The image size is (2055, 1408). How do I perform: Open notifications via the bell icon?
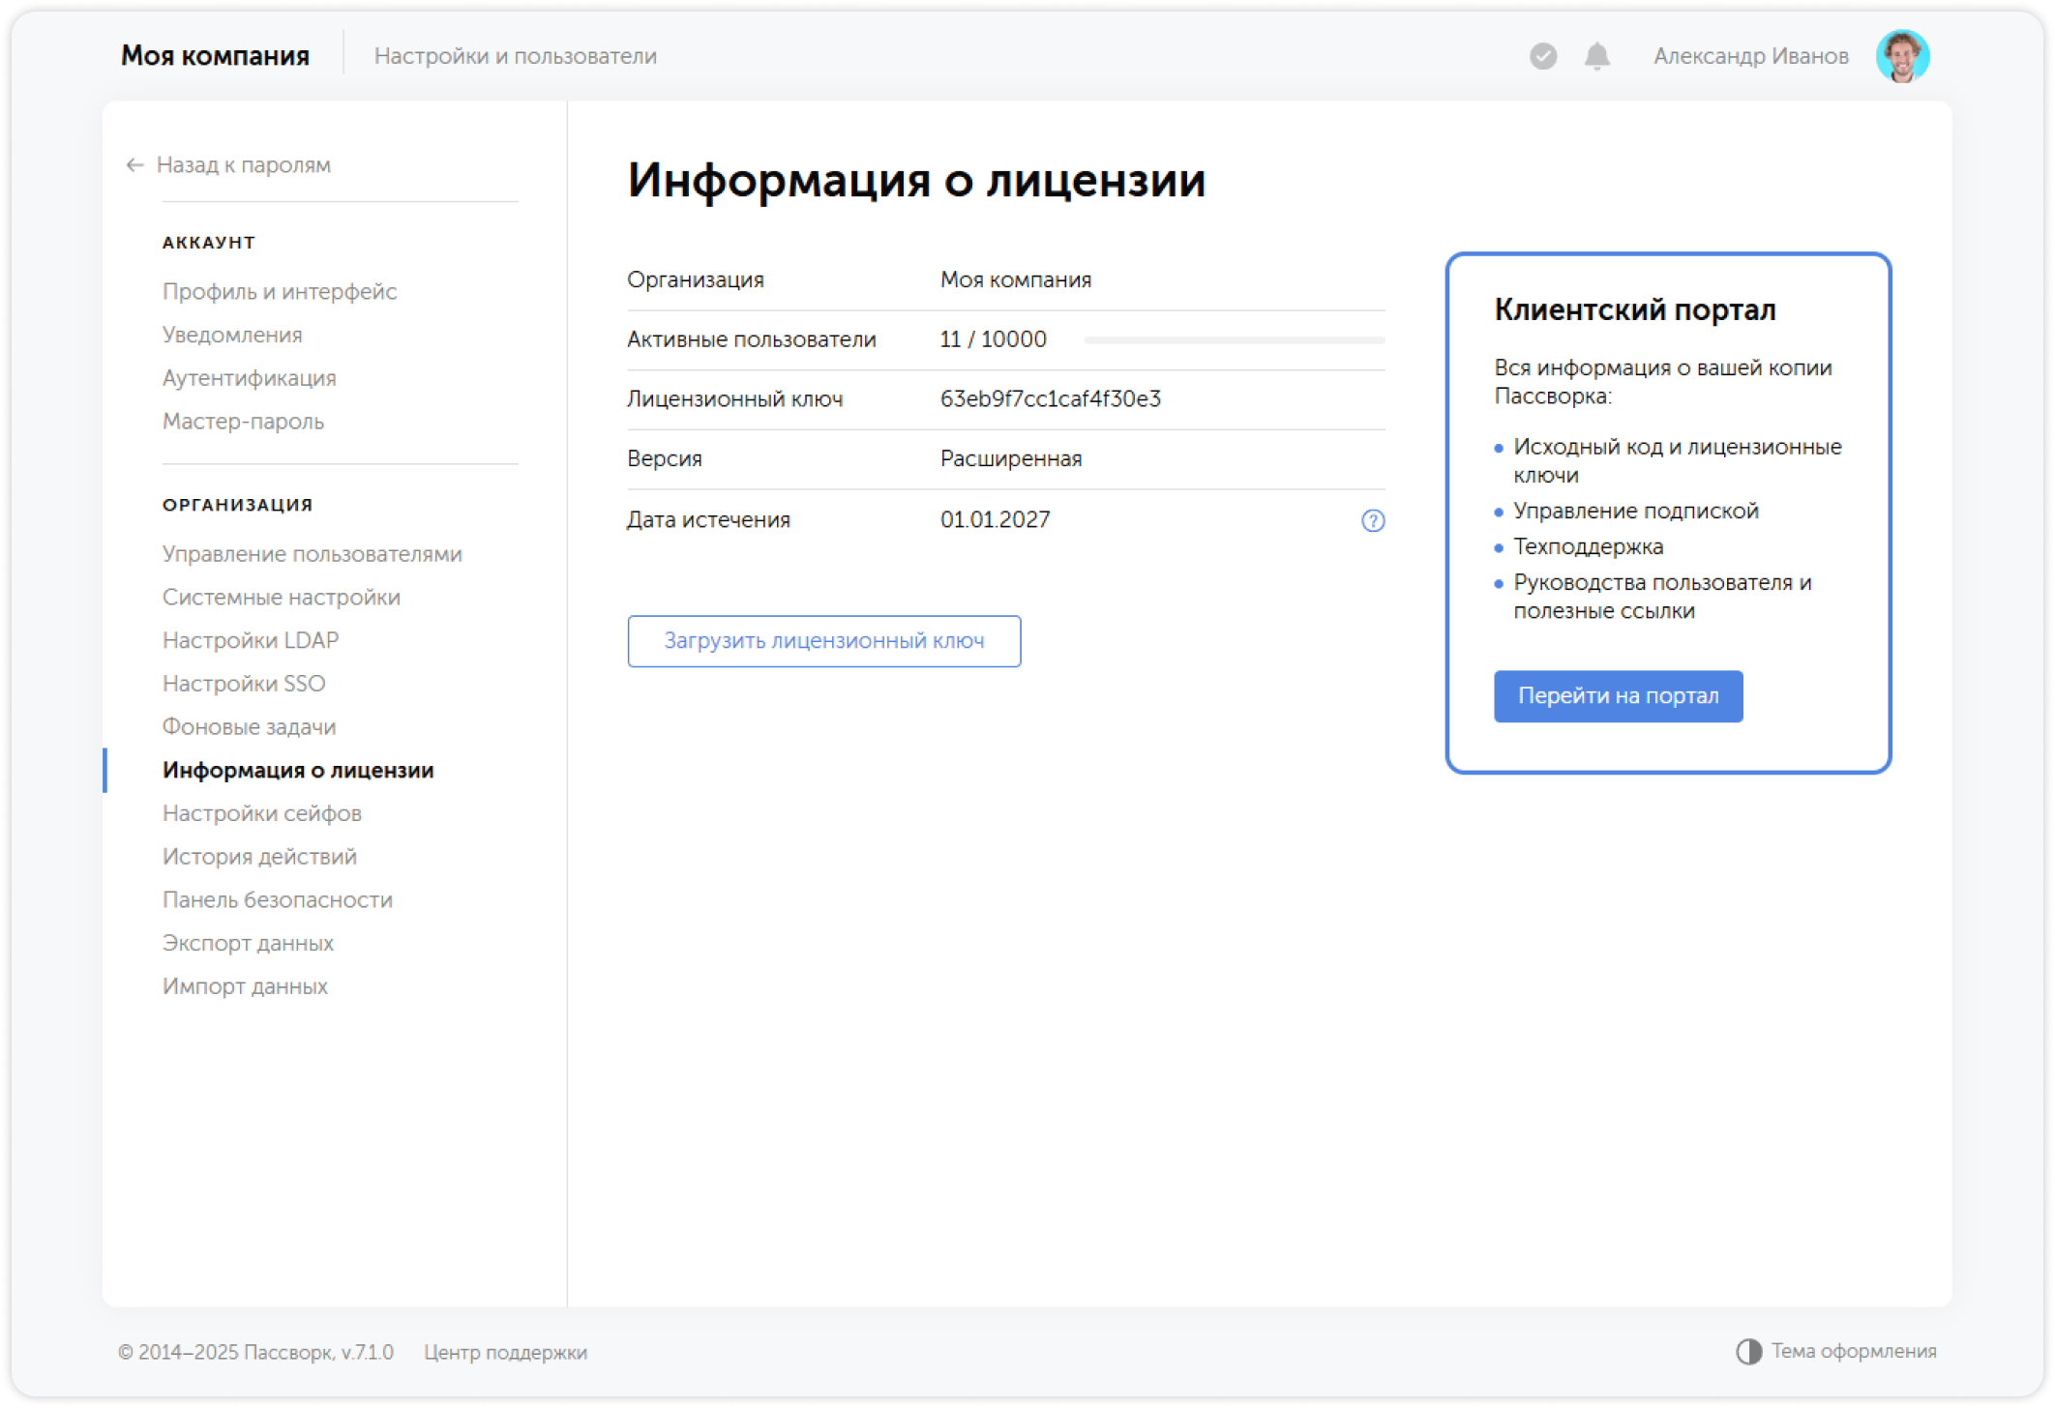pyautogui.click(x=1595, y=56)
